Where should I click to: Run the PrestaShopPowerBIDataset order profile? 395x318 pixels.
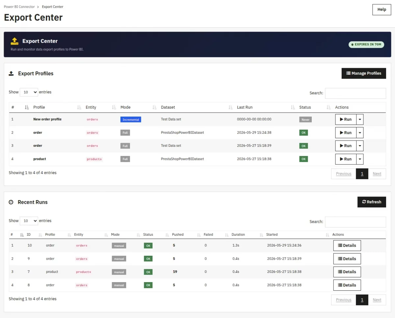tap(346, 133)
